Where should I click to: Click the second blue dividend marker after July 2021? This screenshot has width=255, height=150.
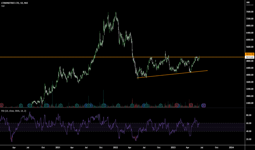pos(91,106)
